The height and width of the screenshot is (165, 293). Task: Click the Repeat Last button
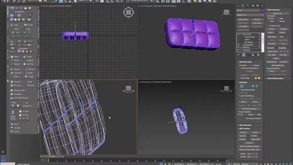[277, 13]
